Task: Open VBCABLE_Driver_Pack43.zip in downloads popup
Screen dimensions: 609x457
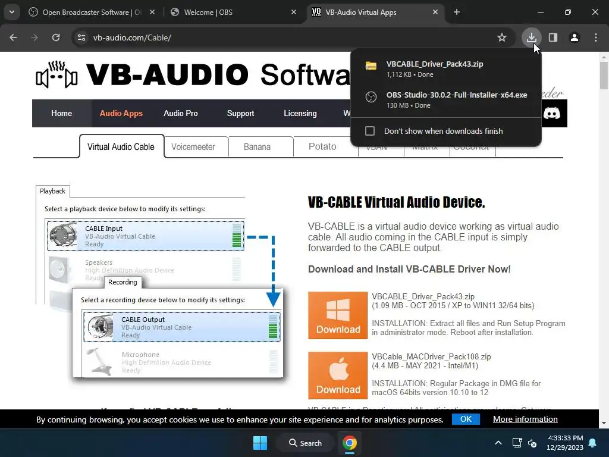Action: click(x=446, y=69)
